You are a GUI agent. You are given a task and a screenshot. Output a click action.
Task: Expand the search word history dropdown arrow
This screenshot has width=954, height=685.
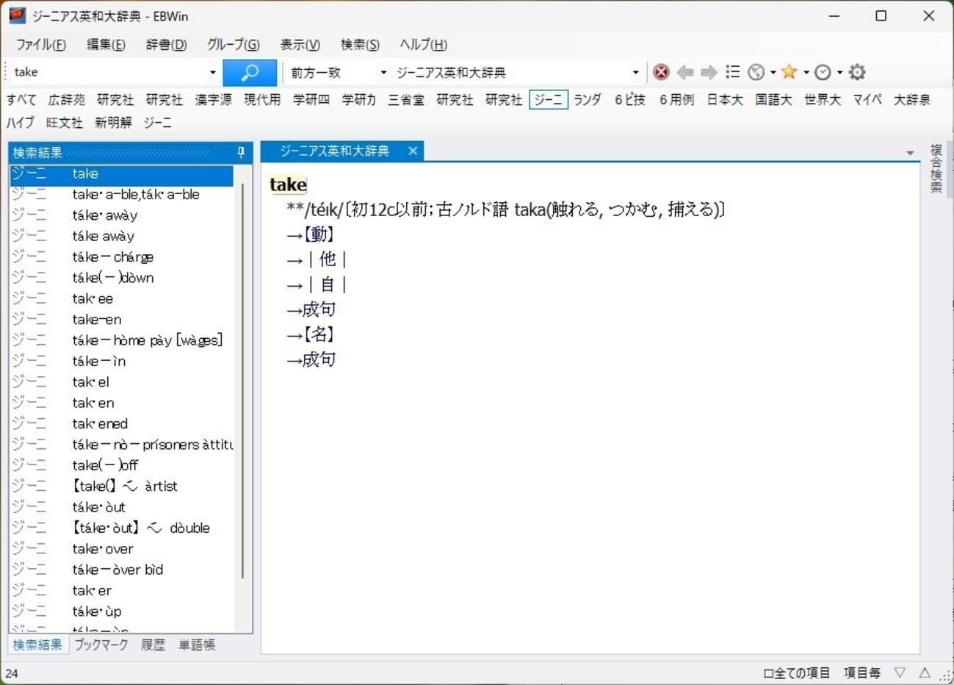(213, 72)
